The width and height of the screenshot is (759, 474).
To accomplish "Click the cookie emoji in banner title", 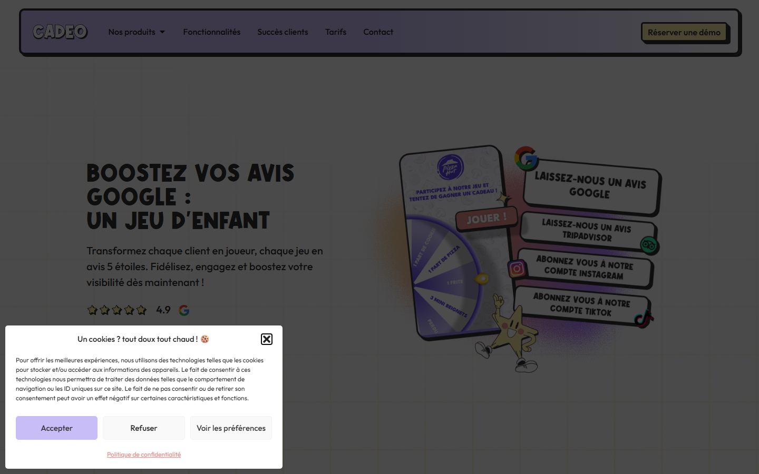I will pyautogui.click(x=205, y=339).
